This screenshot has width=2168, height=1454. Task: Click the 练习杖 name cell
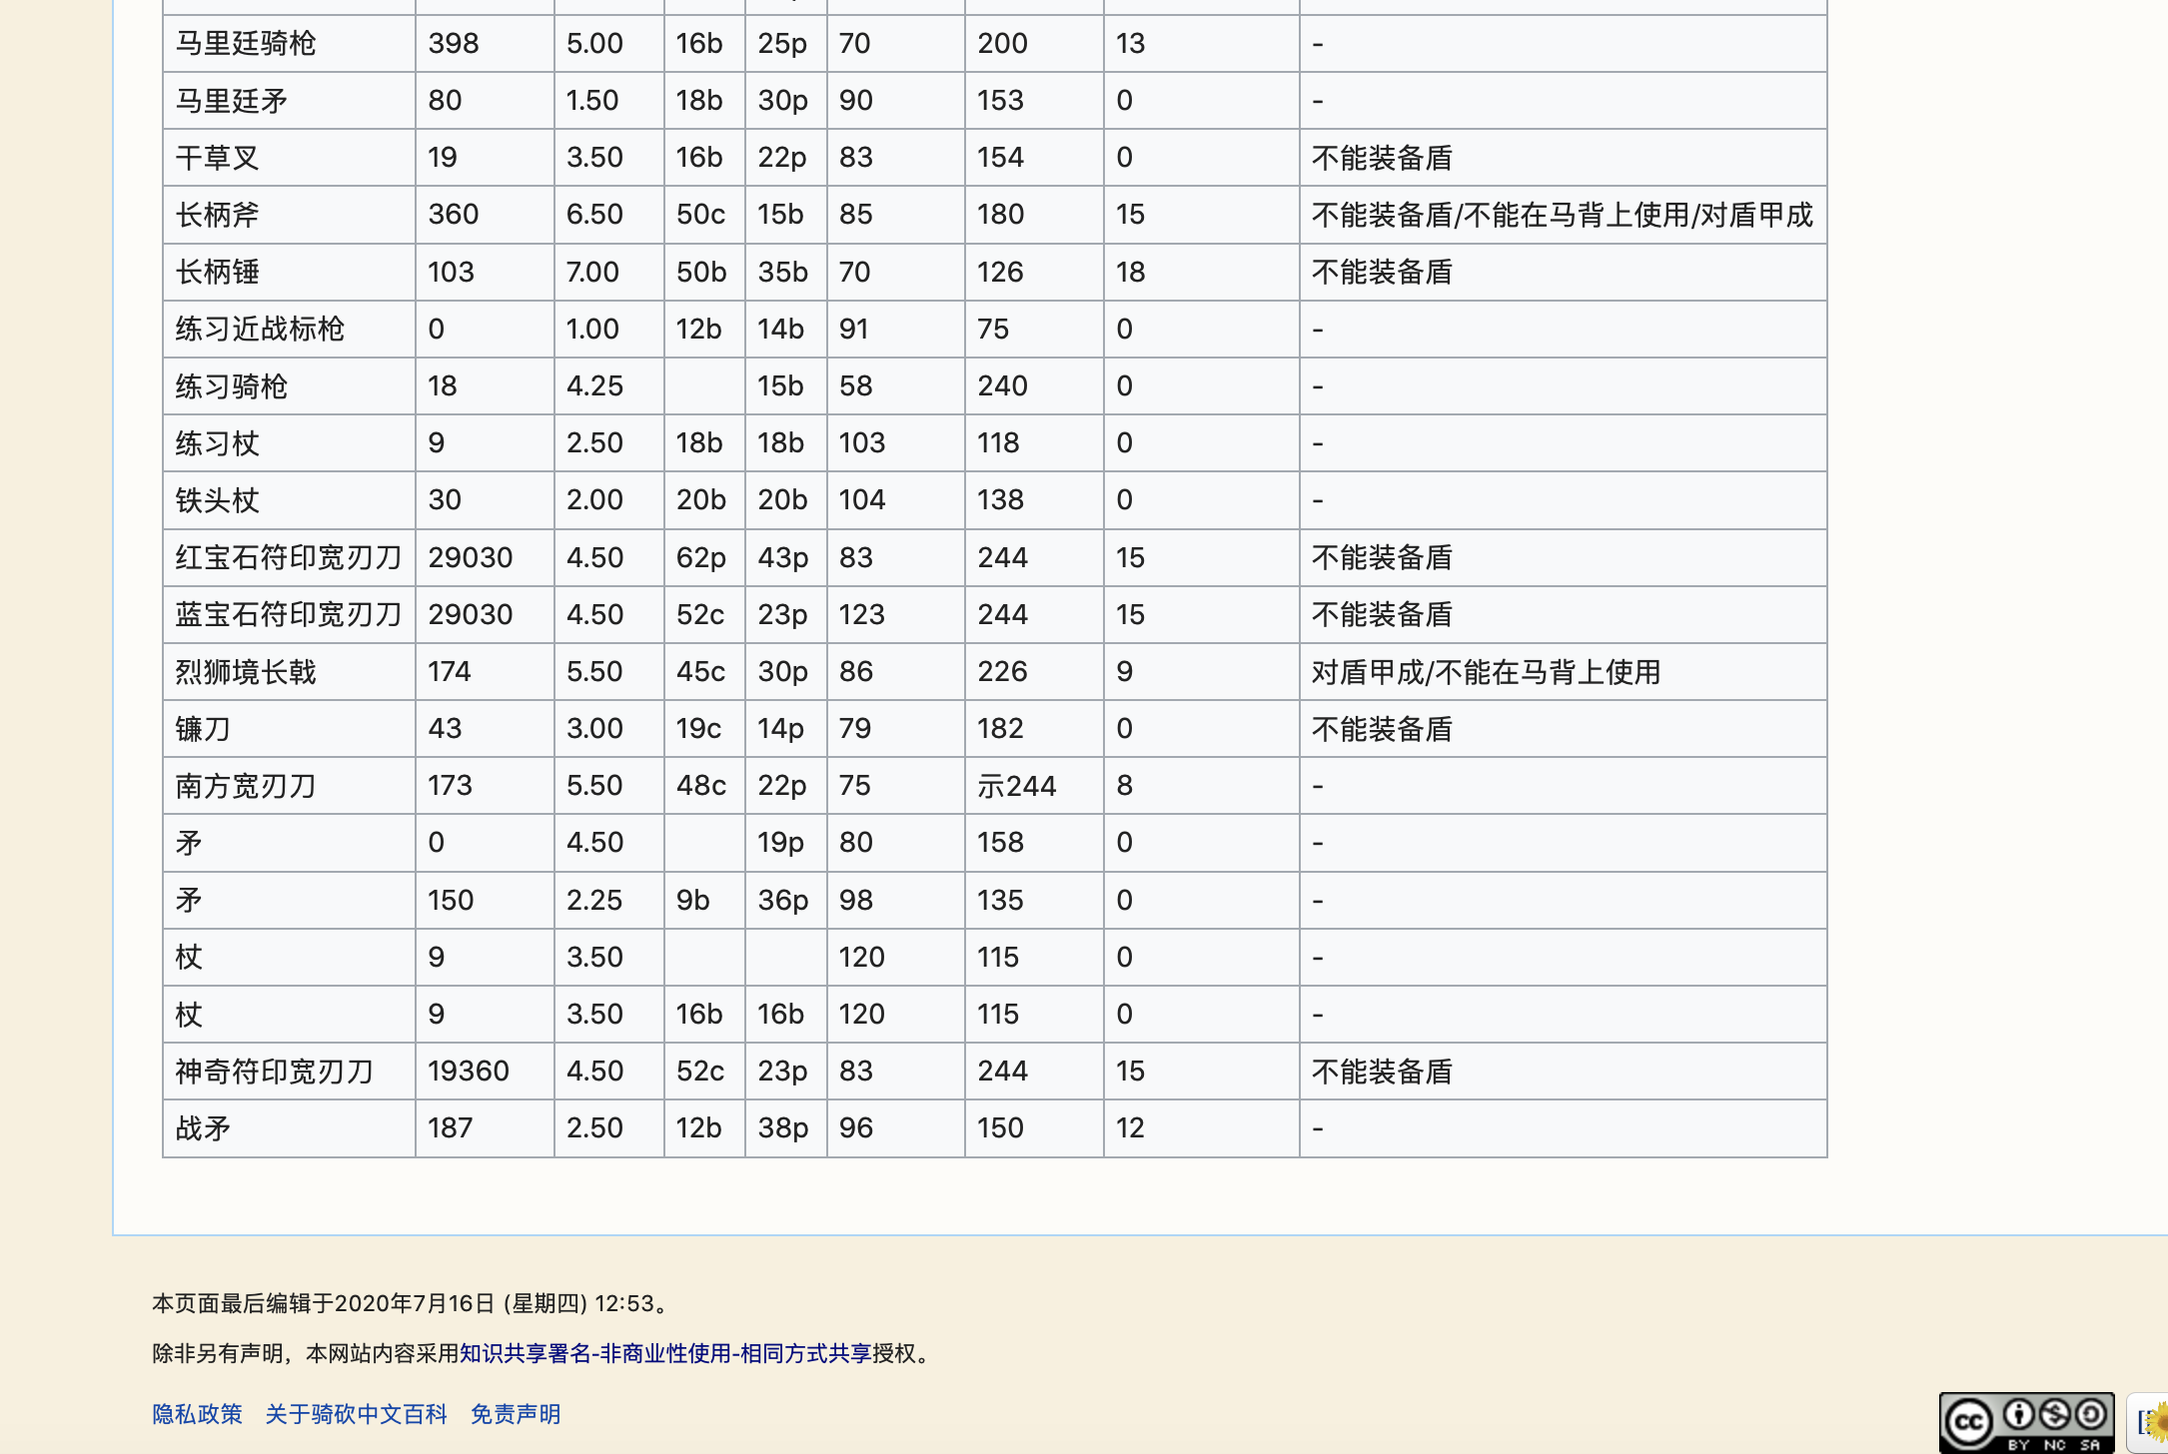[x=289, y=442]
